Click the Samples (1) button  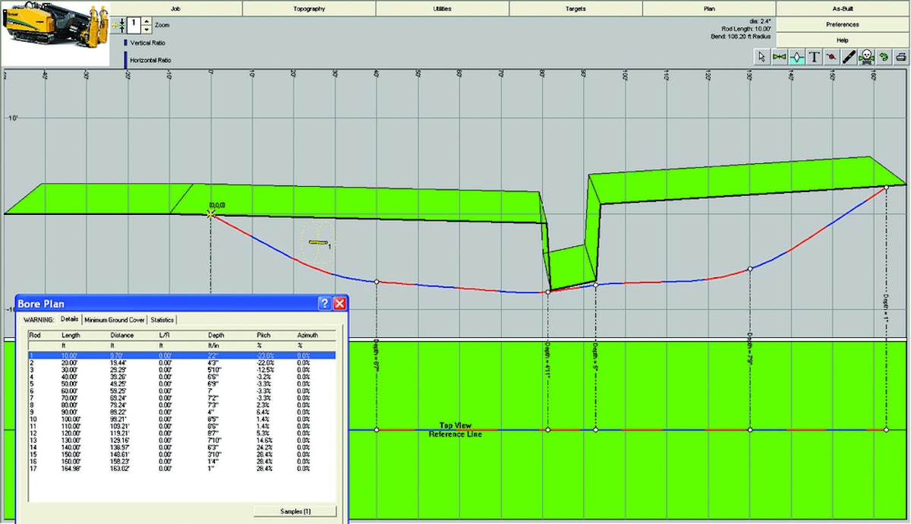295,510
